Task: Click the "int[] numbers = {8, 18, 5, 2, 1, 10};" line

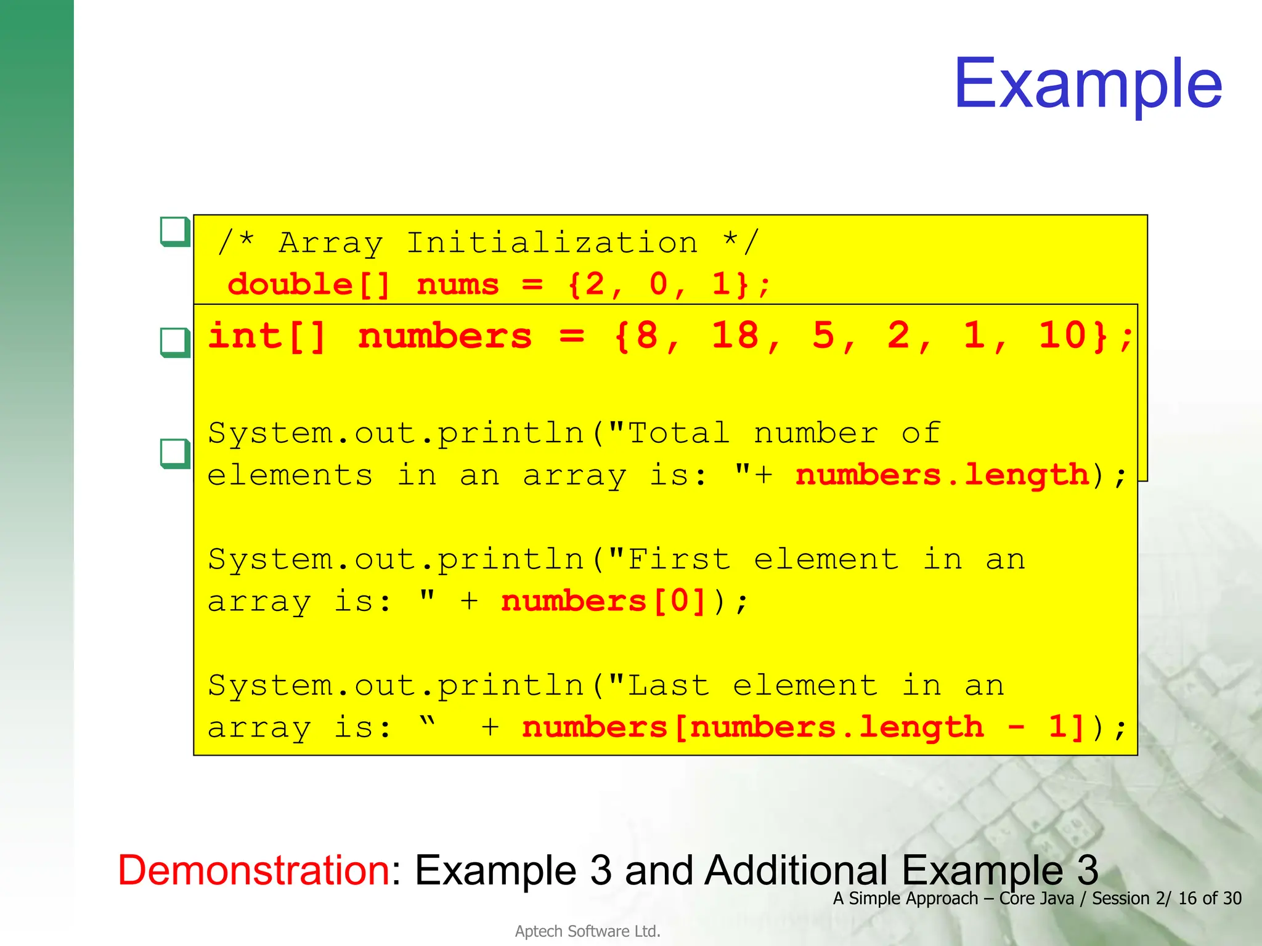Action: pyautogui.click(x=670, y=336)
